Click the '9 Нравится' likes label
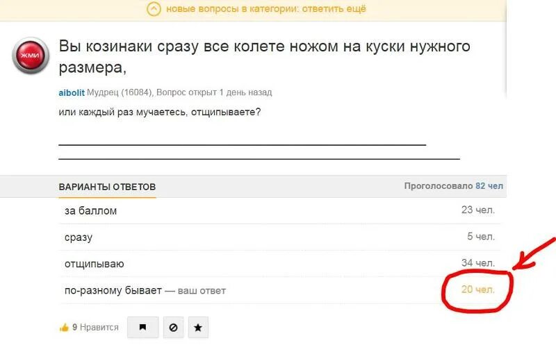556x354 pixels. 95,327
